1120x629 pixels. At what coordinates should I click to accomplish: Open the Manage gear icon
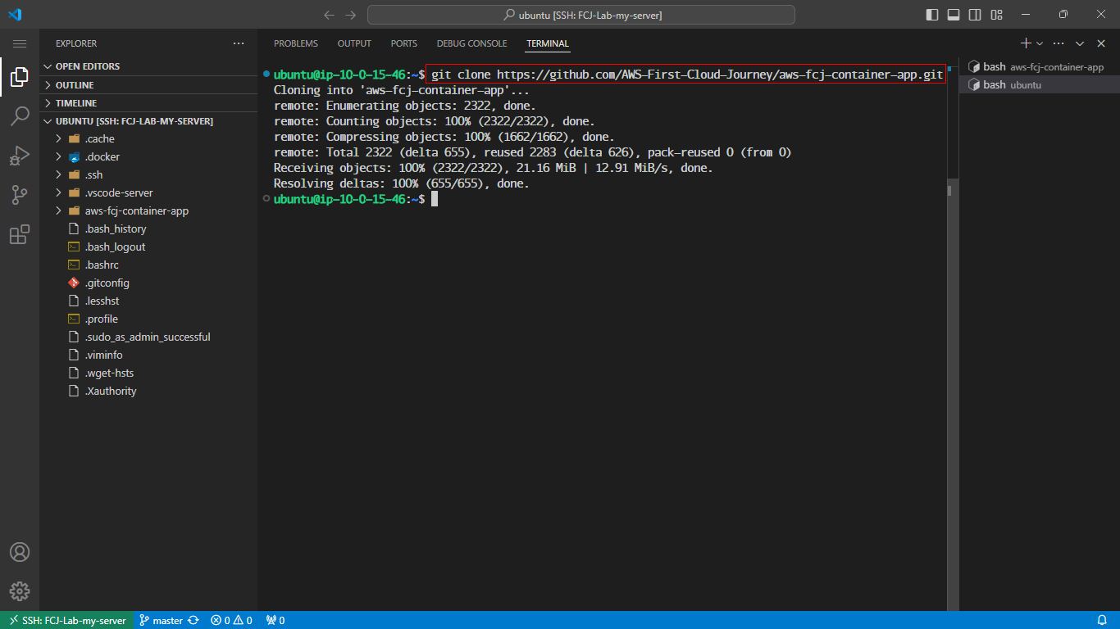point(20,591)
